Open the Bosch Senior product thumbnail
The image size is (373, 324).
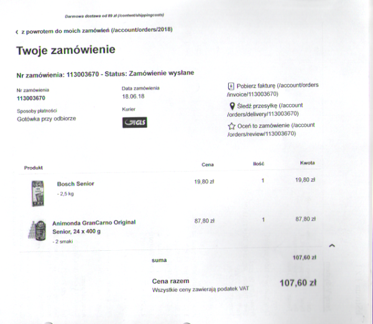click(x=38, y=194)
